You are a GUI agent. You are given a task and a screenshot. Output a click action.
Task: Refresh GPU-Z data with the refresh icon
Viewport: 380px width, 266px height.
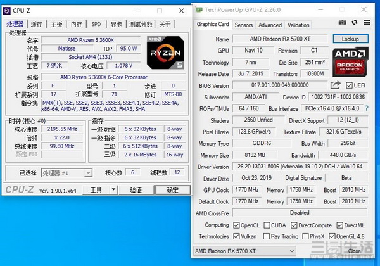click(355, 23)
